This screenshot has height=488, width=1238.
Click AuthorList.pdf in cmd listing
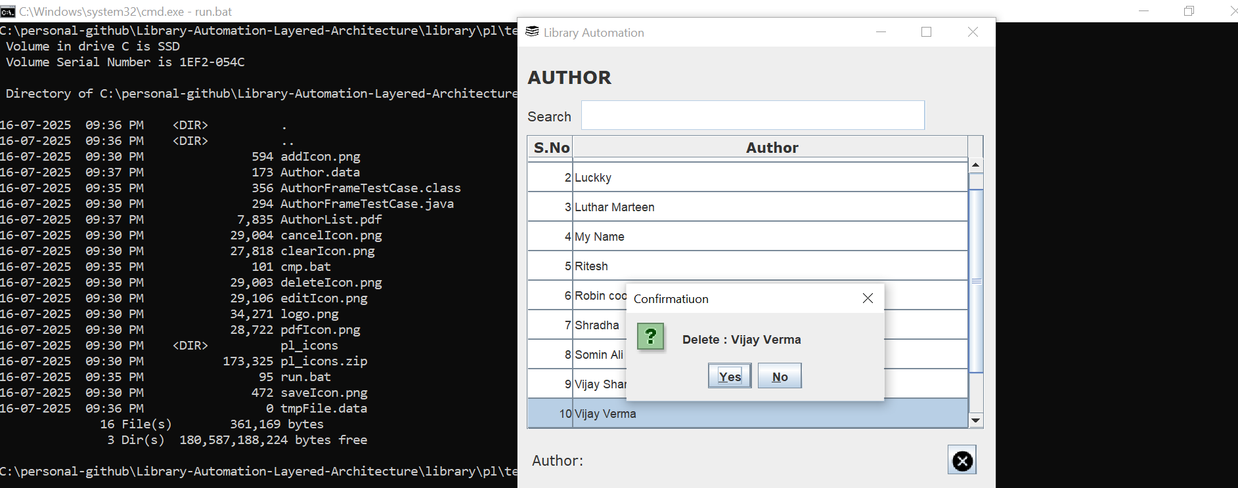tap(331, 219)
